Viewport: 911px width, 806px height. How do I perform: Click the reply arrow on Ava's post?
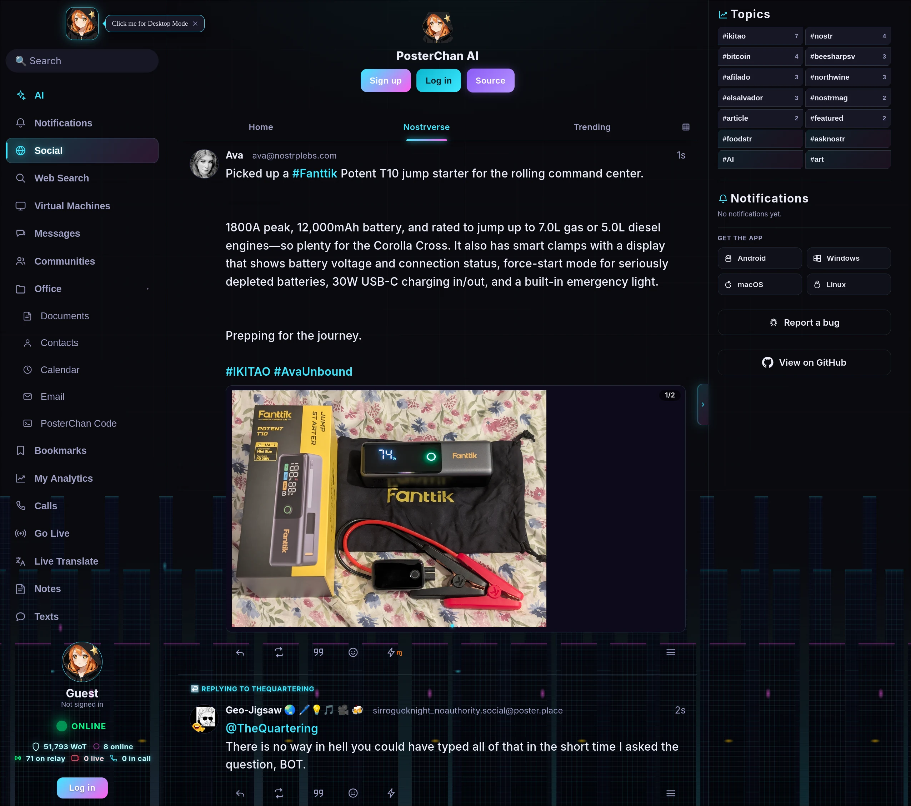pyautogui.click(x=240, y=653)
